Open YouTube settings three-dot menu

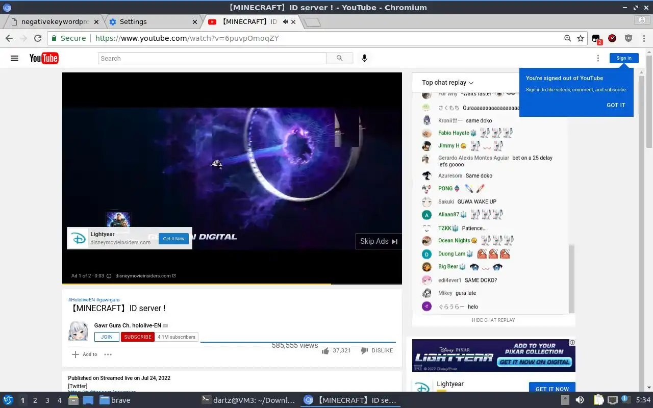point(598,58)
